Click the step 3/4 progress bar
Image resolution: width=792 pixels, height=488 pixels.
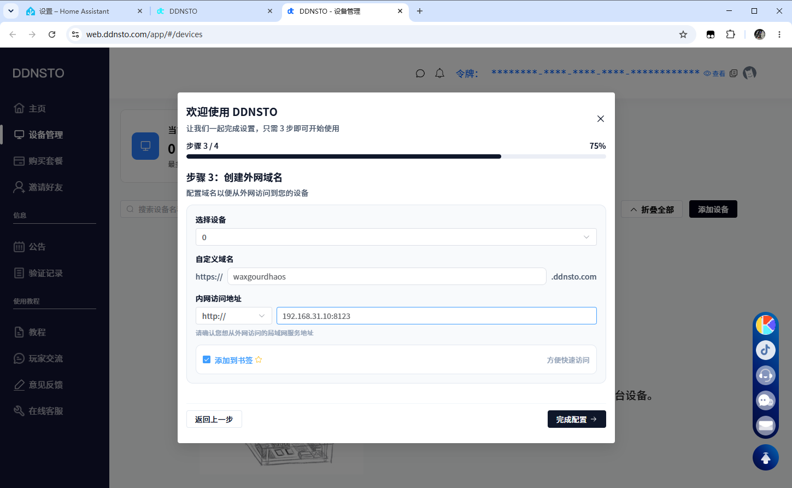396,156
